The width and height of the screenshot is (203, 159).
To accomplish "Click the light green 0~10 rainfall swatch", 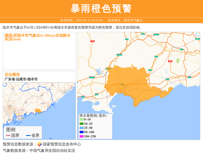I will [x=81, y=120].
